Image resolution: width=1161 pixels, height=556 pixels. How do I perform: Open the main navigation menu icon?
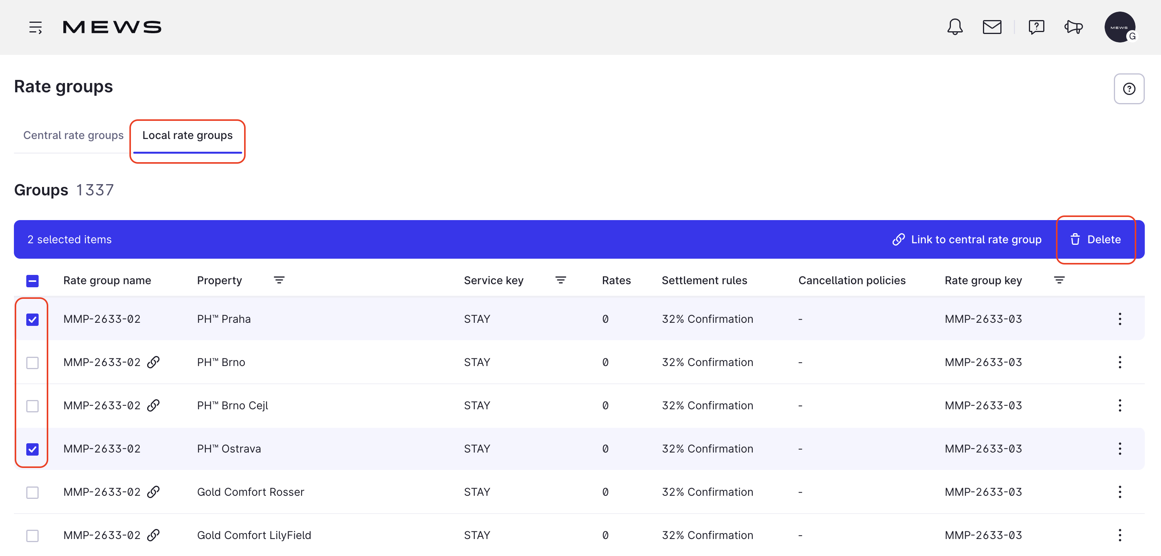click(36, 27)
